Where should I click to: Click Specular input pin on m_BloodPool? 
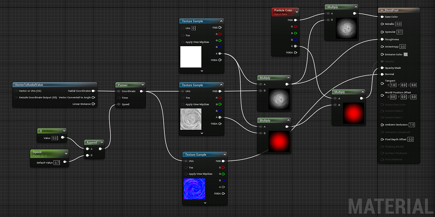[382, 32]
